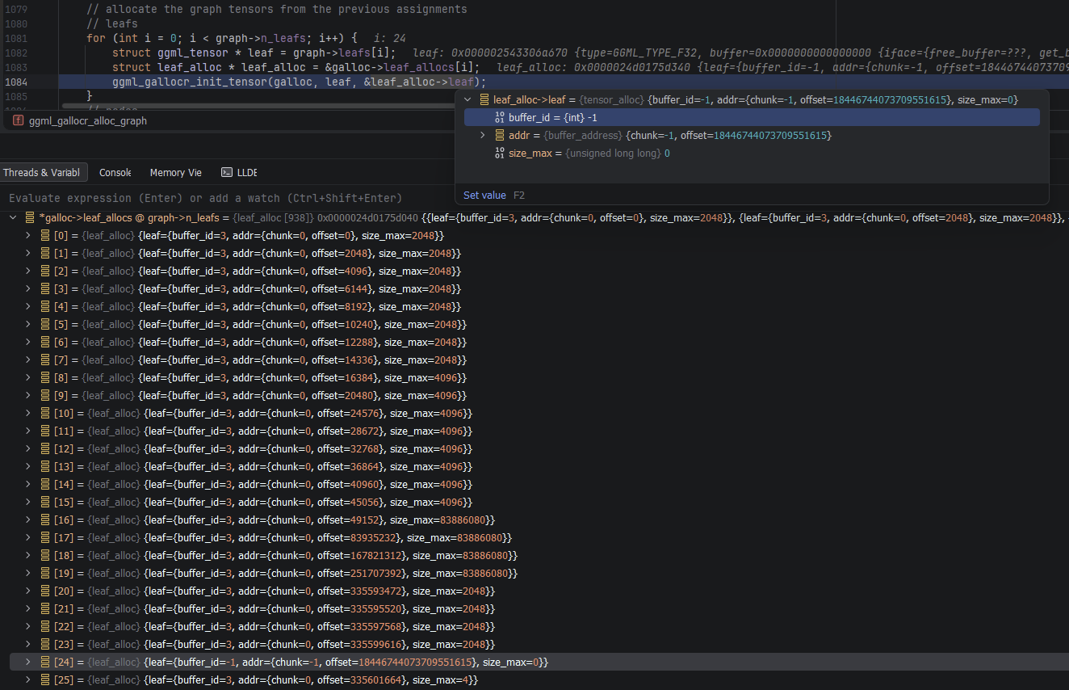Click the struct icon of row [8]
This screenshot has height=690, width=1069.
tap(45, 377)
